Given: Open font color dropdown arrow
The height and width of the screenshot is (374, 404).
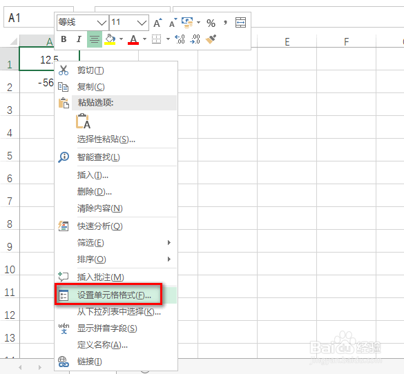Looking at the screenshot, I should (144, 39).
